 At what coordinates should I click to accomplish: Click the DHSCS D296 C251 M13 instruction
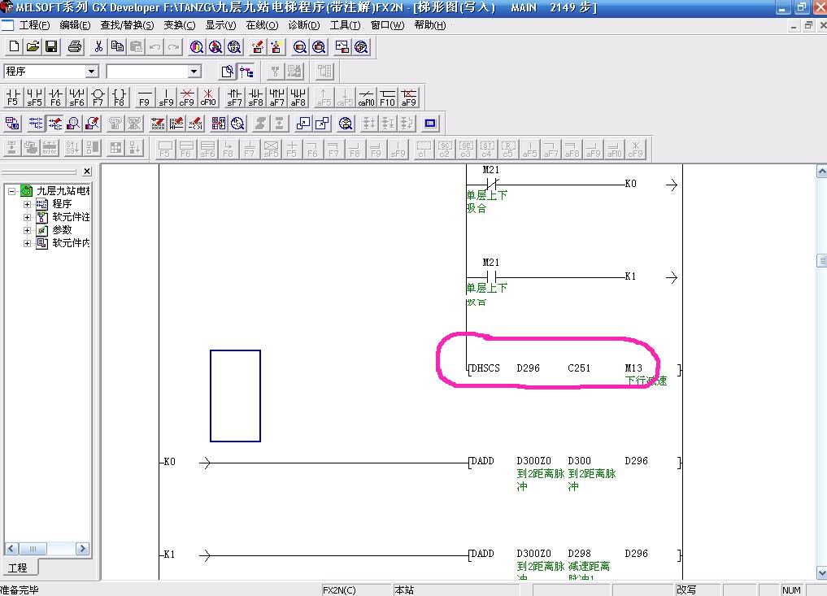tap(568, 368)
